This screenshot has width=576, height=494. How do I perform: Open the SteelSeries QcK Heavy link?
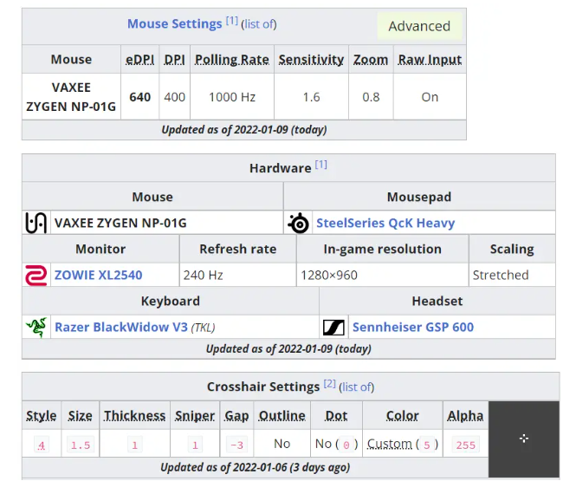pos(385,223)
